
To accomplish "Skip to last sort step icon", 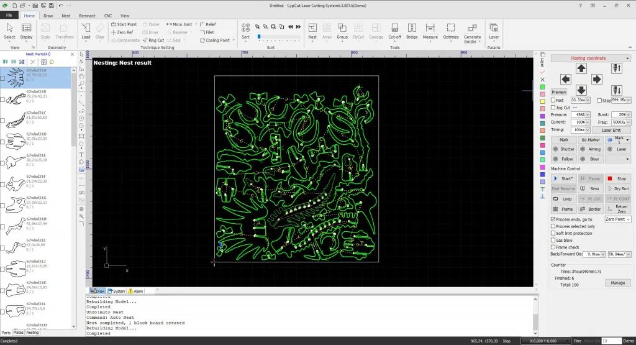I will 299,27.
